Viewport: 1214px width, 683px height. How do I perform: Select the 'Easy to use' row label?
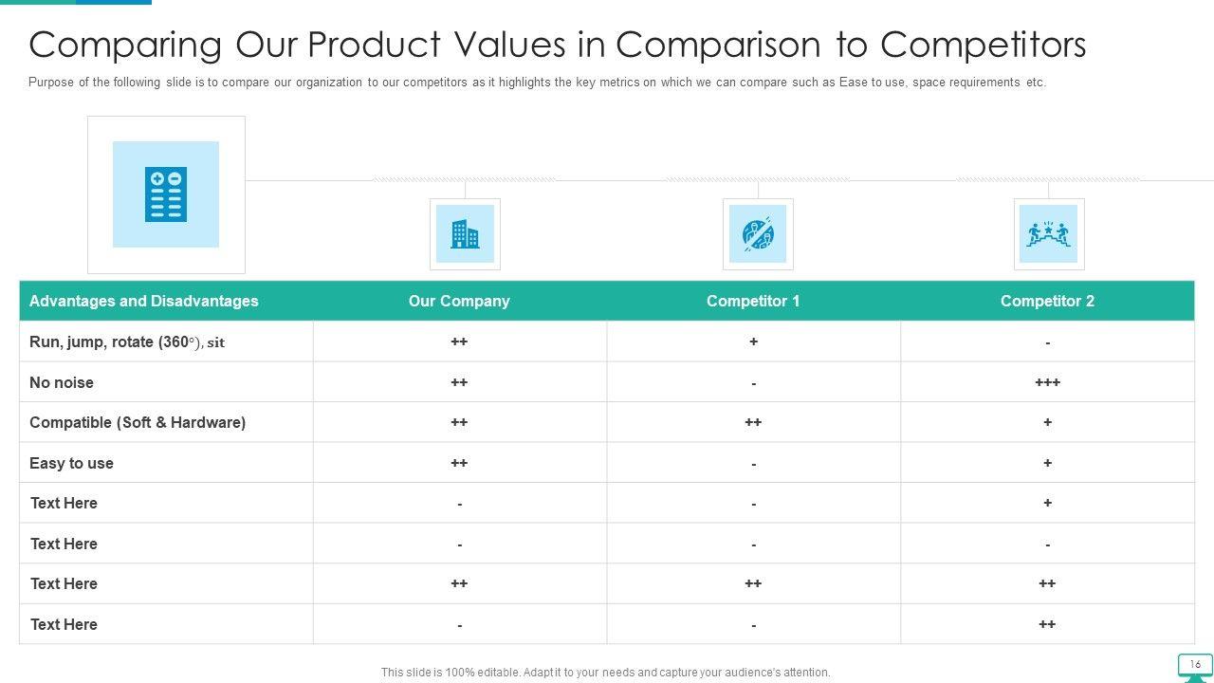click(x=71, y=463)
